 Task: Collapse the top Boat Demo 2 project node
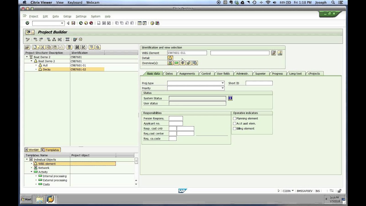(27, 57)
